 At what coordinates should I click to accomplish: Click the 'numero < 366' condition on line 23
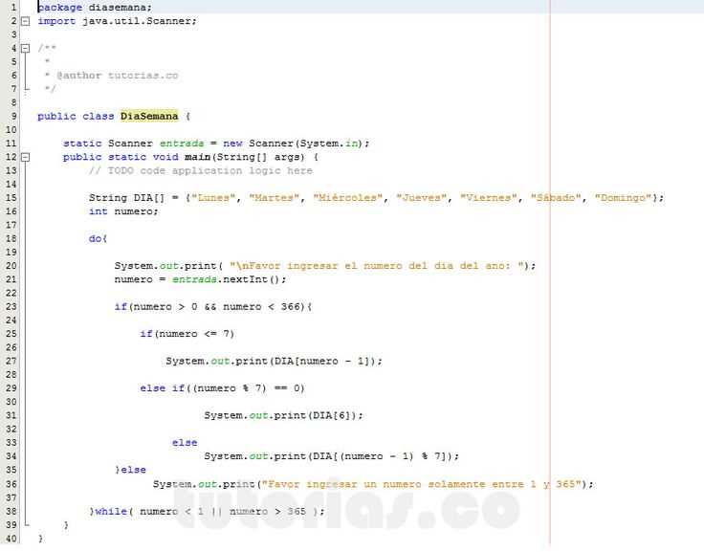[262, 307]
